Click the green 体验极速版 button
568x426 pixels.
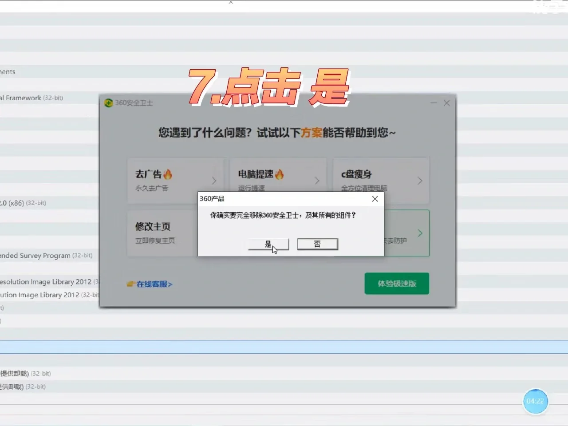coord(396,283)
